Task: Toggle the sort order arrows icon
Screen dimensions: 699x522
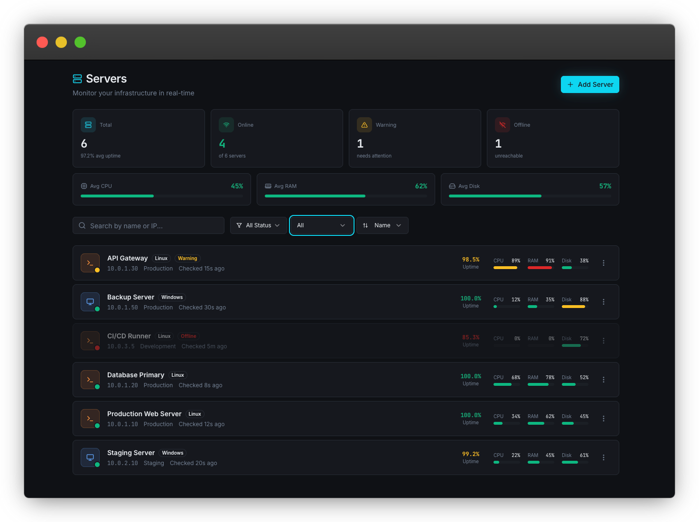Action: 365,225
